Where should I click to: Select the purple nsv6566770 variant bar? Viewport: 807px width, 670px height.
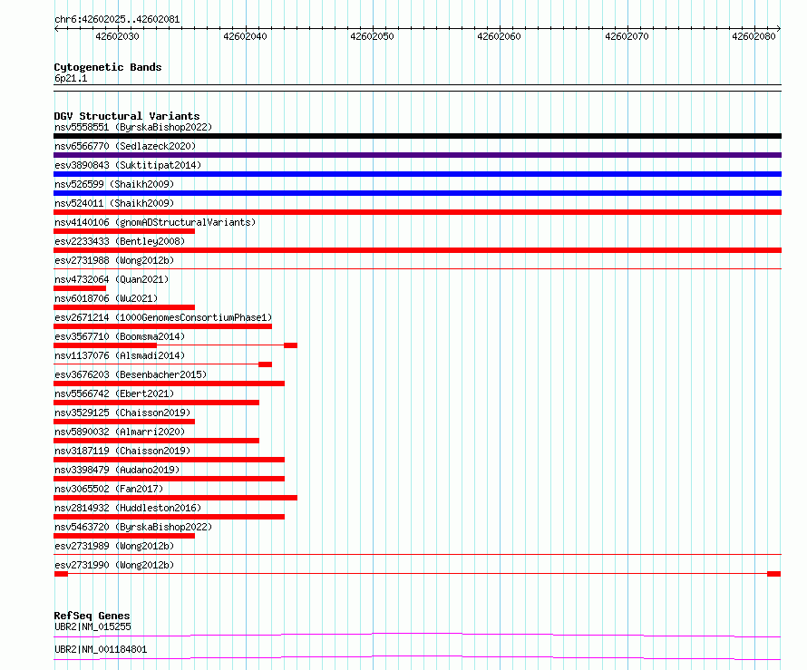click(x=417, y=155)
